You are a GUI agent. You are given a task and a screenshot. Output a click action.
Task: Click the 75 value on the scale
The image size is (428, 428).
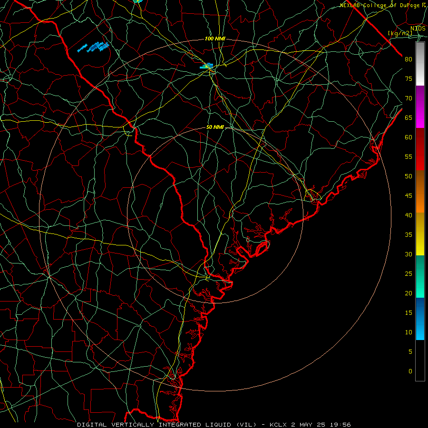click(x=409, y=78)
